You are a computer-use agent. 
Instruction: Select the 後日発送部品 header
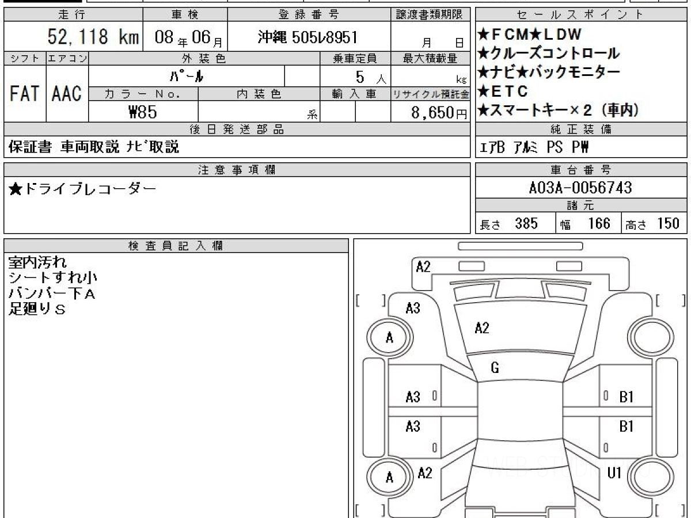pyautogui.click(x=237, y=129)
